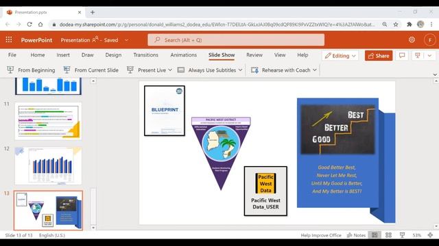Screen dimensions: 439x246
Task: Click the English (U.S.) language indicator
Action: pos(52,235)
